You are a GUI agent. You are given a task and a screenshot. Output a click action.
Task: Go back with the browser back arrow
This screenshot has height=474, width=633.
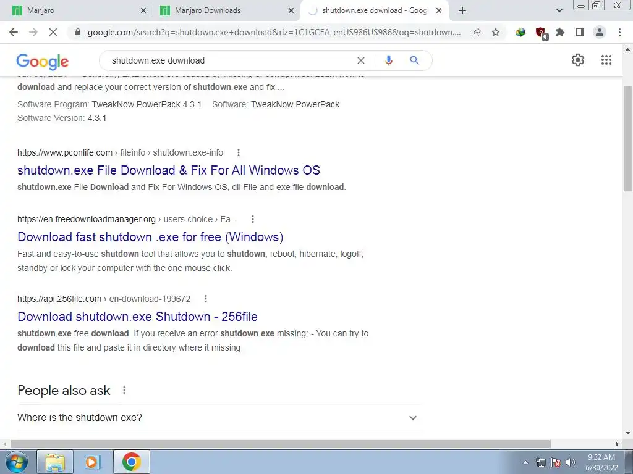14,32
